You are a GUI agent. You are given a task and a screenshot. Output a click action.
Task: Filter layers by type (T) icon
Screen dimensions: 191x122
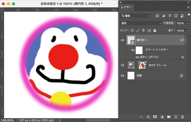click(x=170, y=16)
